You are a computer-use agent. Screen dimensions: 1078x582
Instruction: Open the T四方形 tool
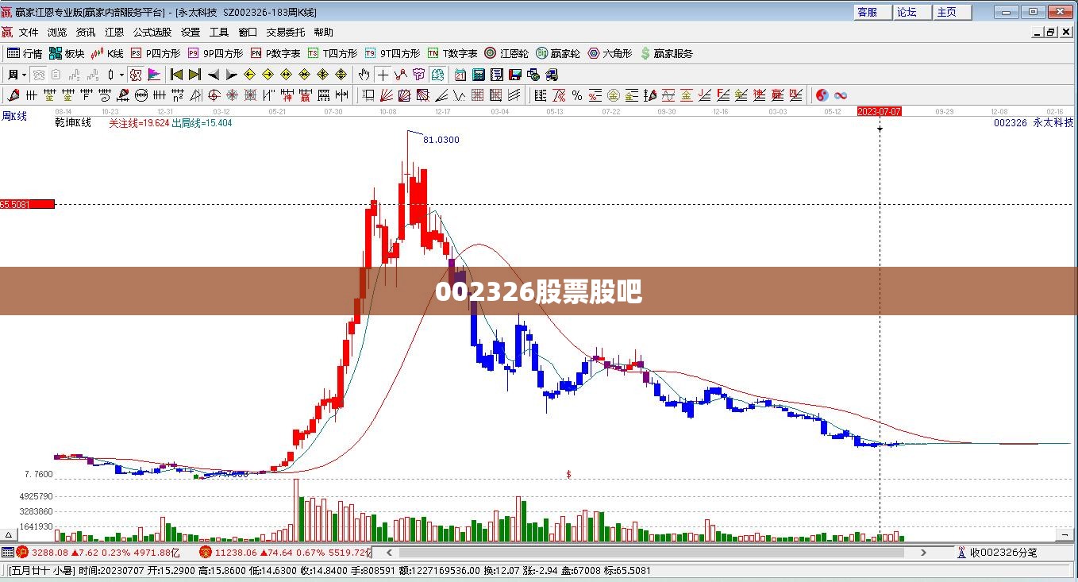333,53
